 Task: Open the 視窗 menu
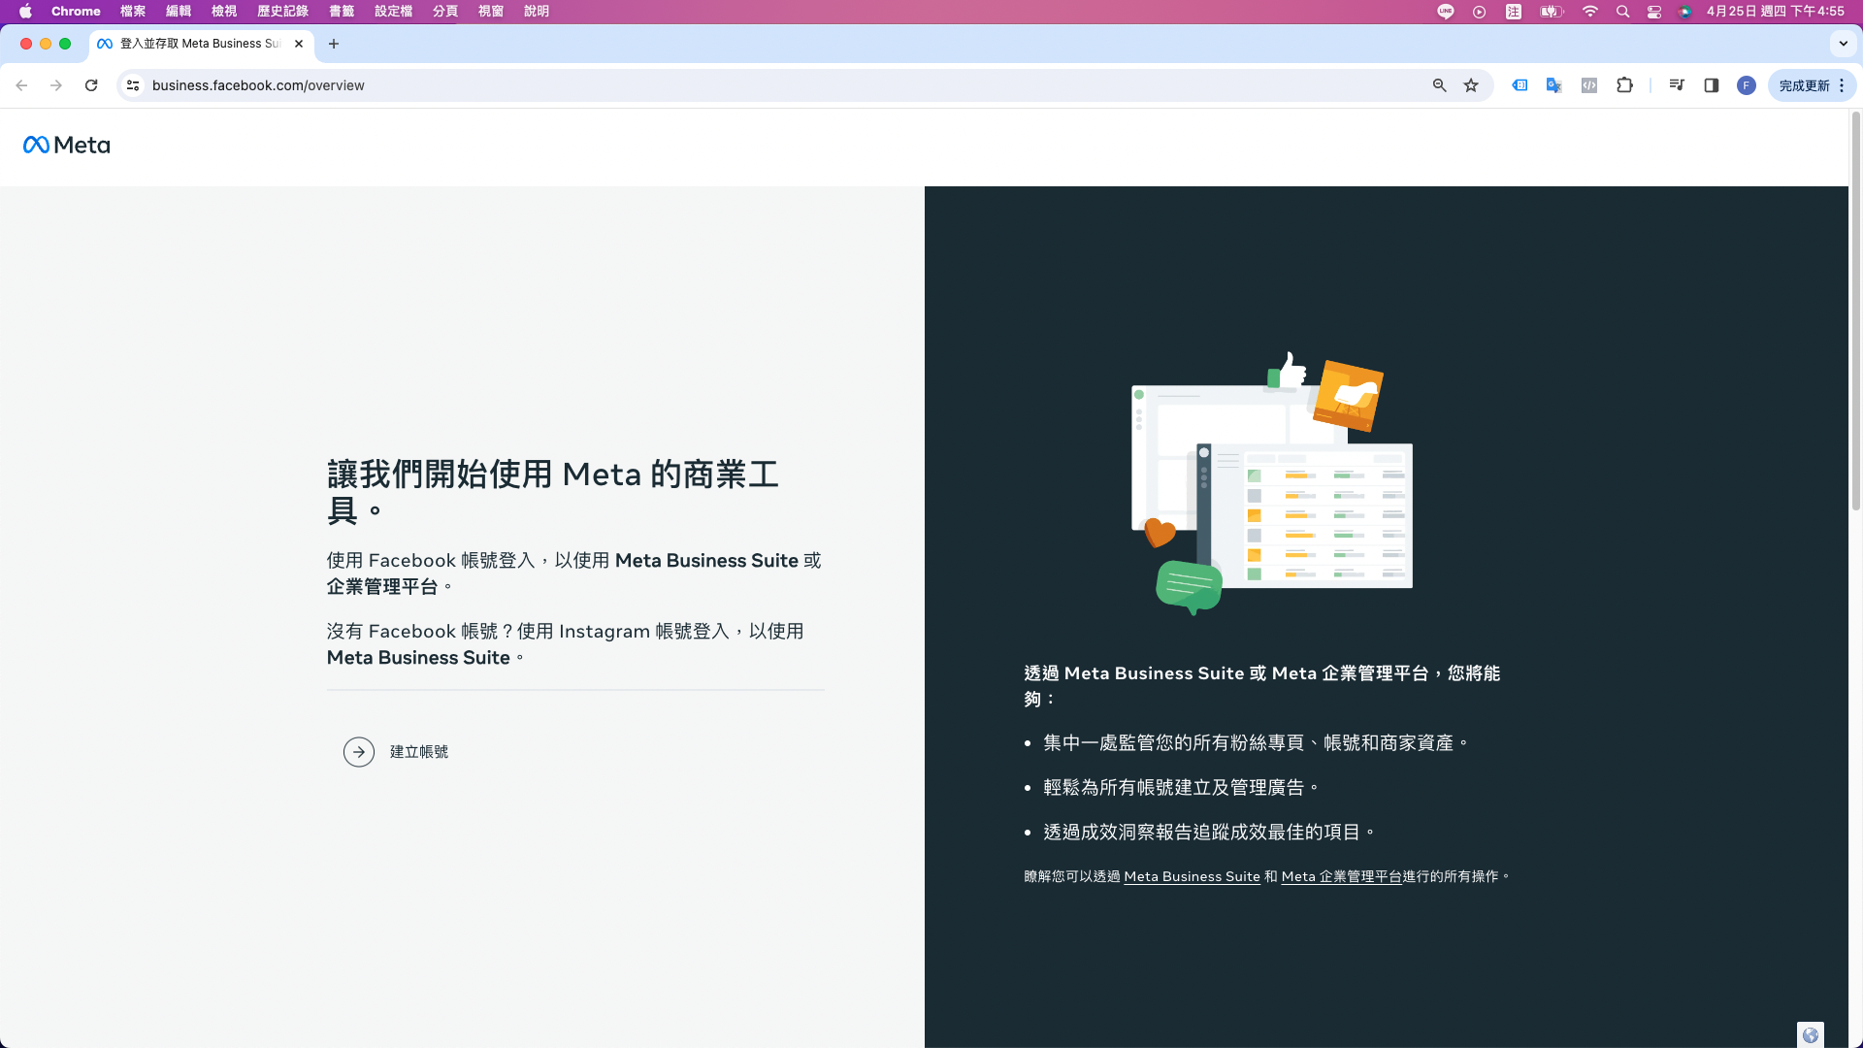coord(491,12)
